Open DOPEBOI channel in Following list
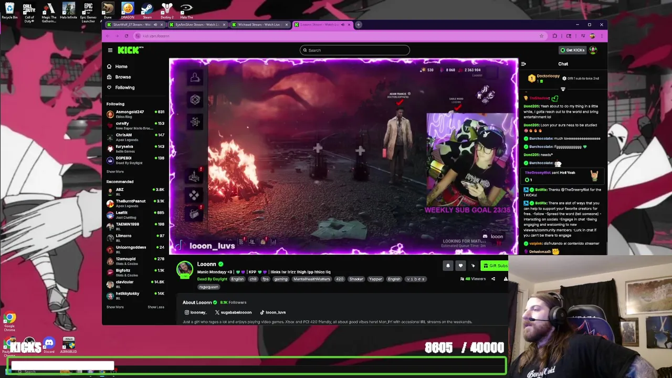 (135, 160)
